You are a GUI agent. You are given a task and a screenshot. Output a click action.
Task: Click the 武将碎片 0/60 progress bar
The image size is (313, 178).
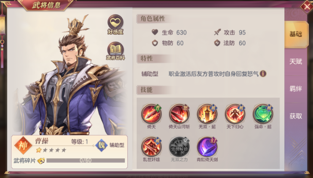86,160
